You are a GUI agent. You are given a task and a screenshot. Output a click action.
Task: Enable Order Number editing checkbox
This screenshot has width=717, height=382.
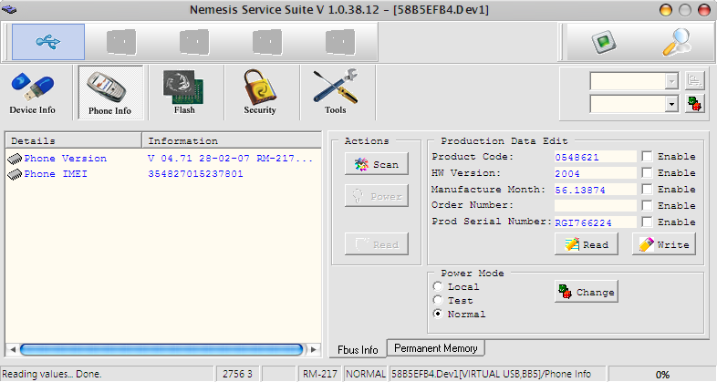click(x=647, y=206)
